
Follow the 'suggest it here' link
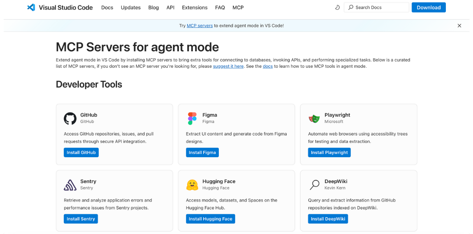tap(228, 66)
